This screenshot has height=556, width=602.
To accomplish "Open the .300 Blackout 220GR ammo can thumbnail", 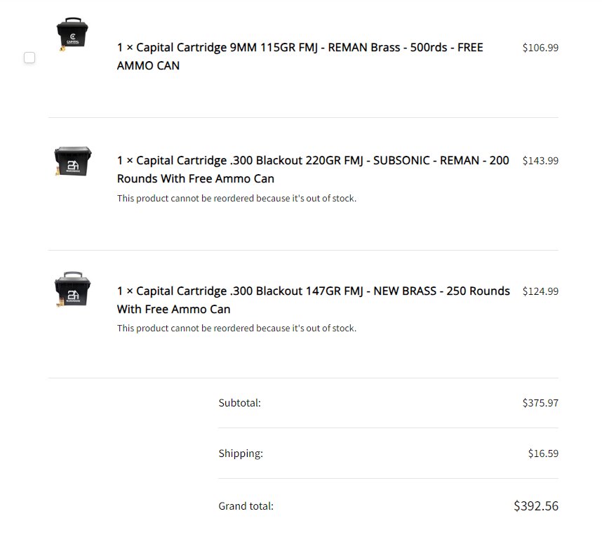I will 72,161.
